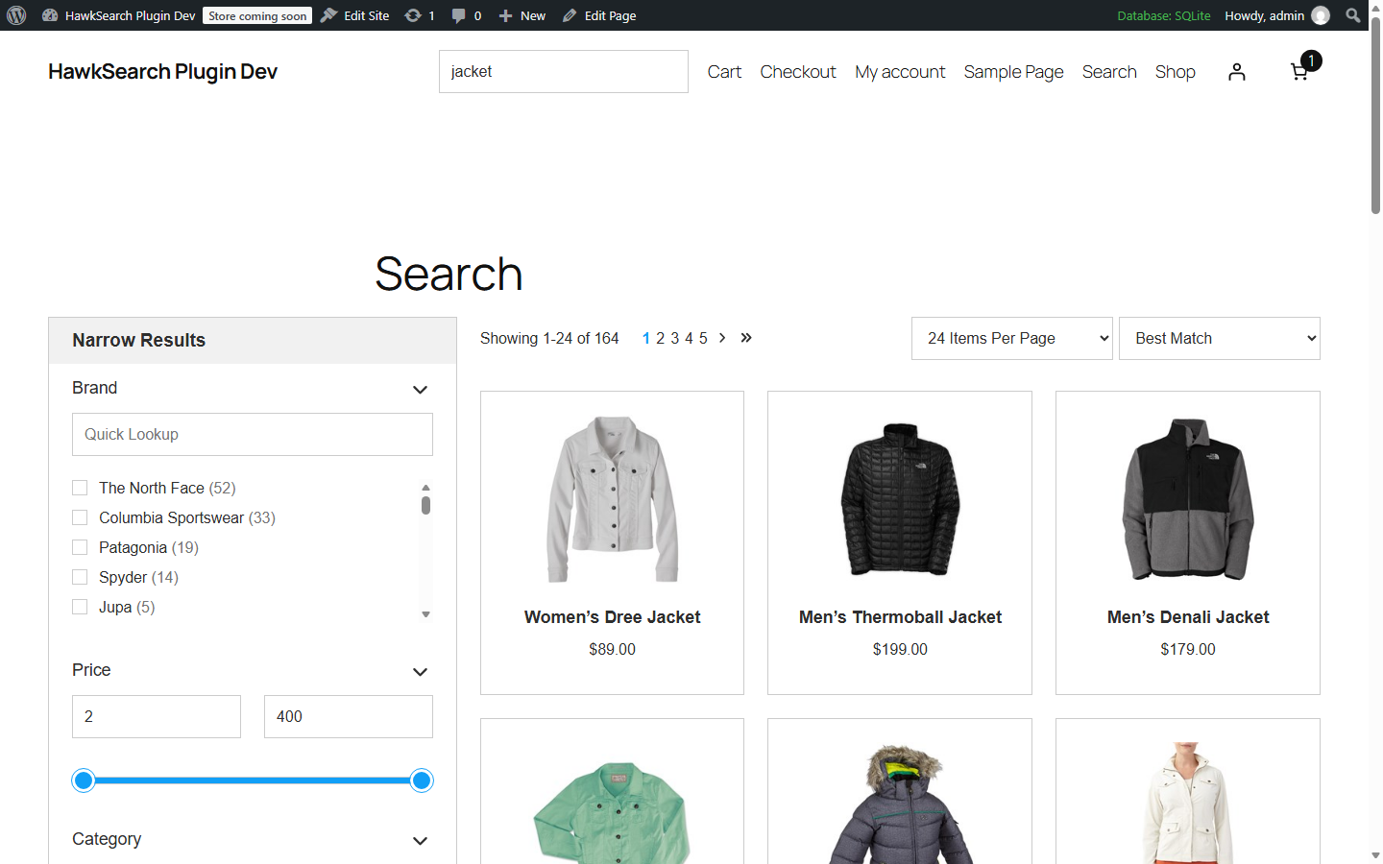Image resolution: width=1383 pixels, height=864 pixels.
Task: Collapse the Brand facet chevron
Action: coord(420,390)
